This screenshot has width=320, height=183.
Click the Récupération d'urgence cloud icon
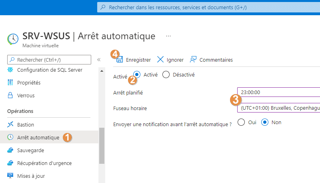point(10,163)
